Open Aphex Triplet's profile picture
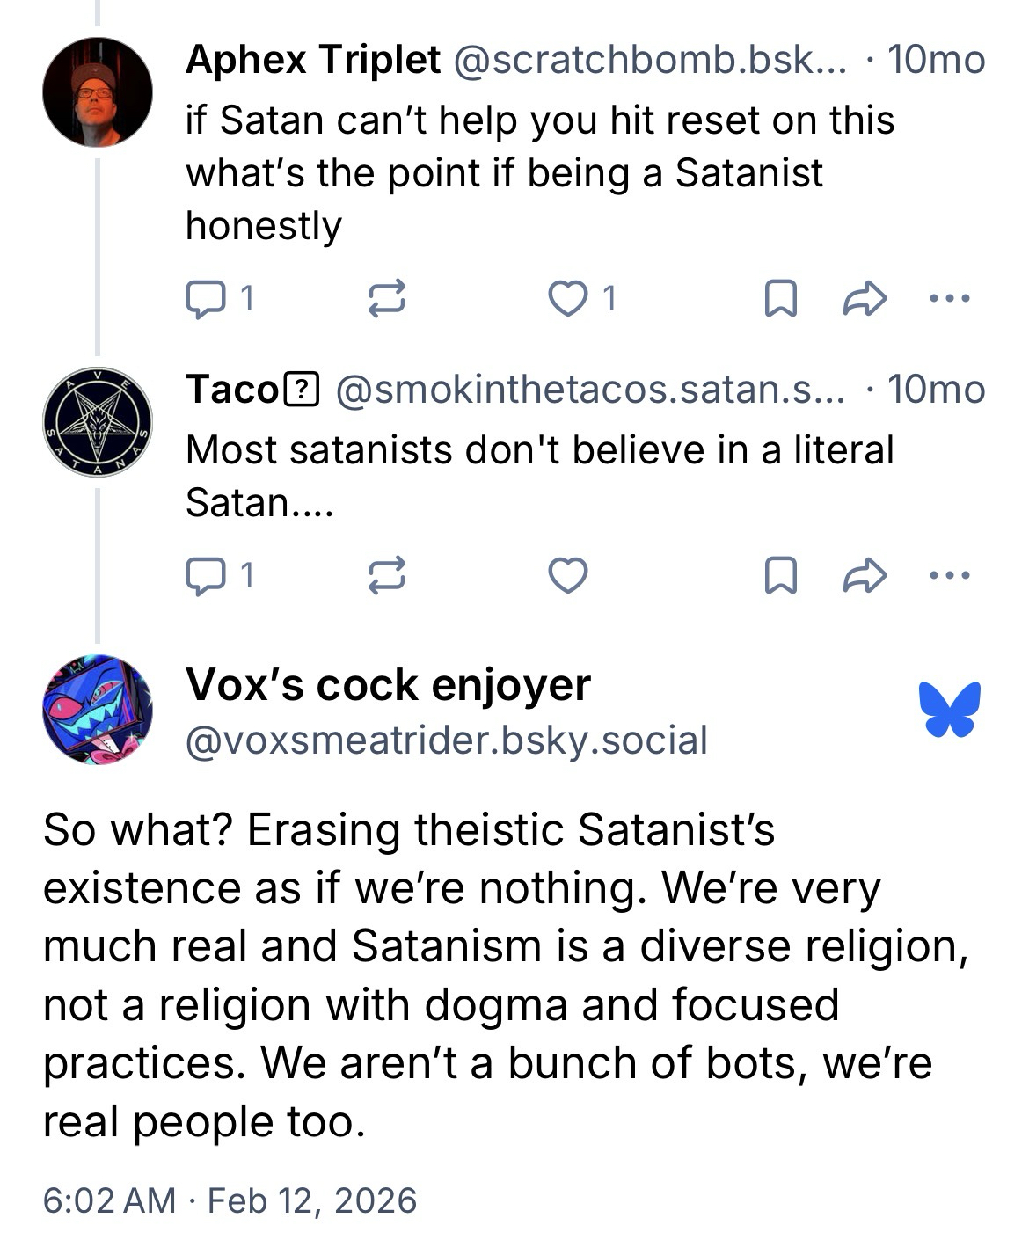Viewport: 1029px width, 1240px height. coord(98,92)
